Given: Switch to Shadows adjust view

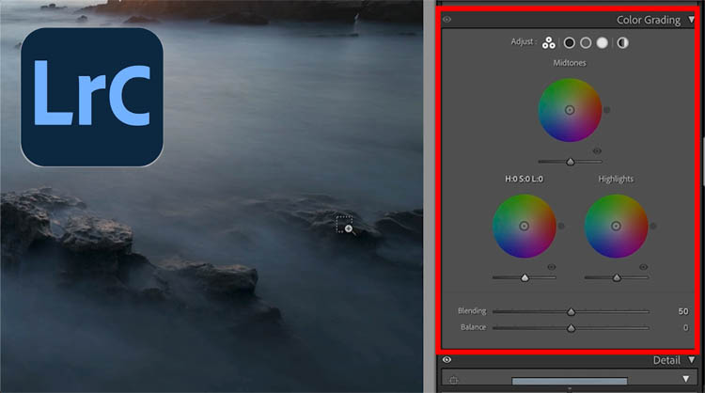Looking at the screenshot, I should [569, 42].
